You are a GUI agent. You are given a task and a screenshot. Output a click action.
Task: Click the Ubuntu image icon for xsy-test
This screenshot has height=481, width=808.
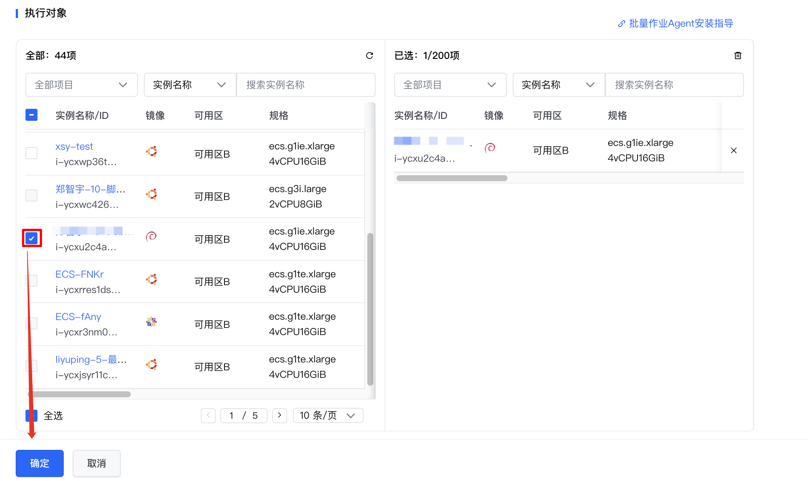pyautogui.click(x=151, y=152)
